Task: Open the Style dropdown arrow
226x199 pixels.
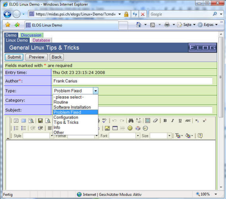Action: click(52, 136)
